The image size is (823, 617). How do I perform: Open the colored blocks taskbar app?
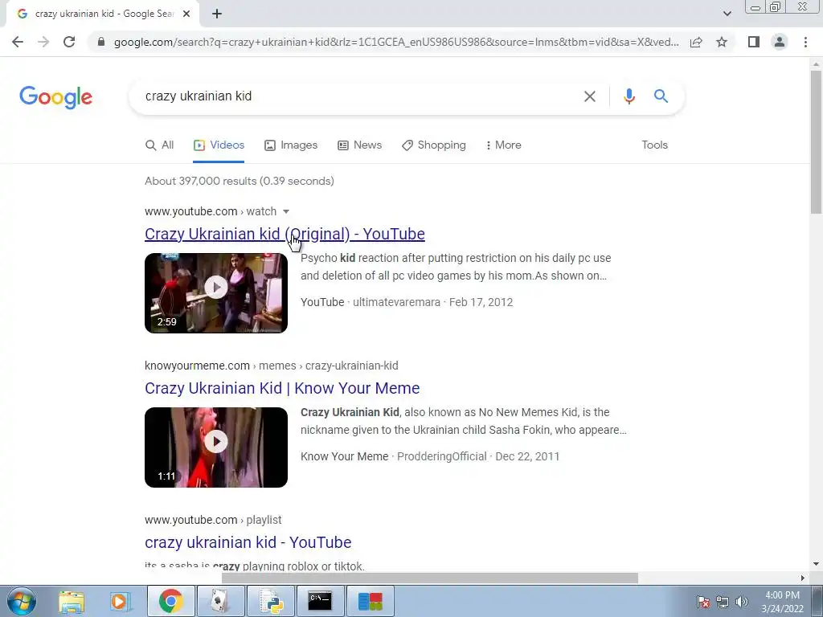pos(370,602)
